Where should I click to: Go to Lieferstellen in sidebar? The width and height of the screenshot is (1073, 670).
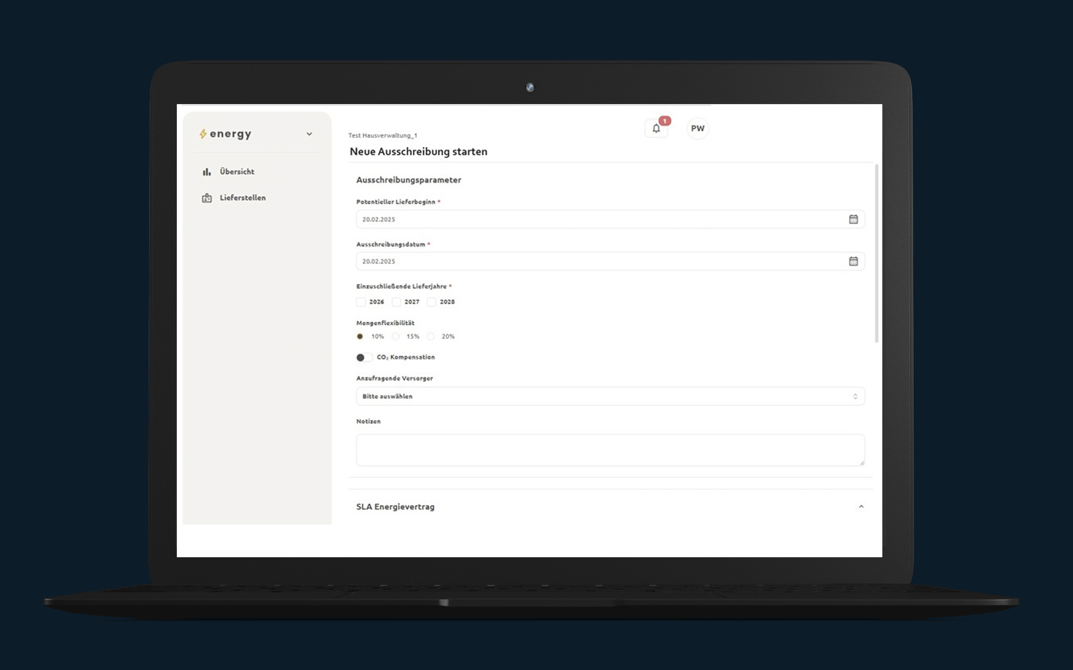[243, 198]
